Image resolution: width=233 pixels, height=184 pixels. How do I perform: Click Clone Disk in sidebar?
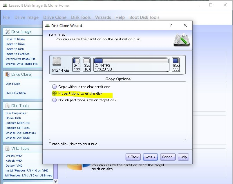tap(13, 84)
